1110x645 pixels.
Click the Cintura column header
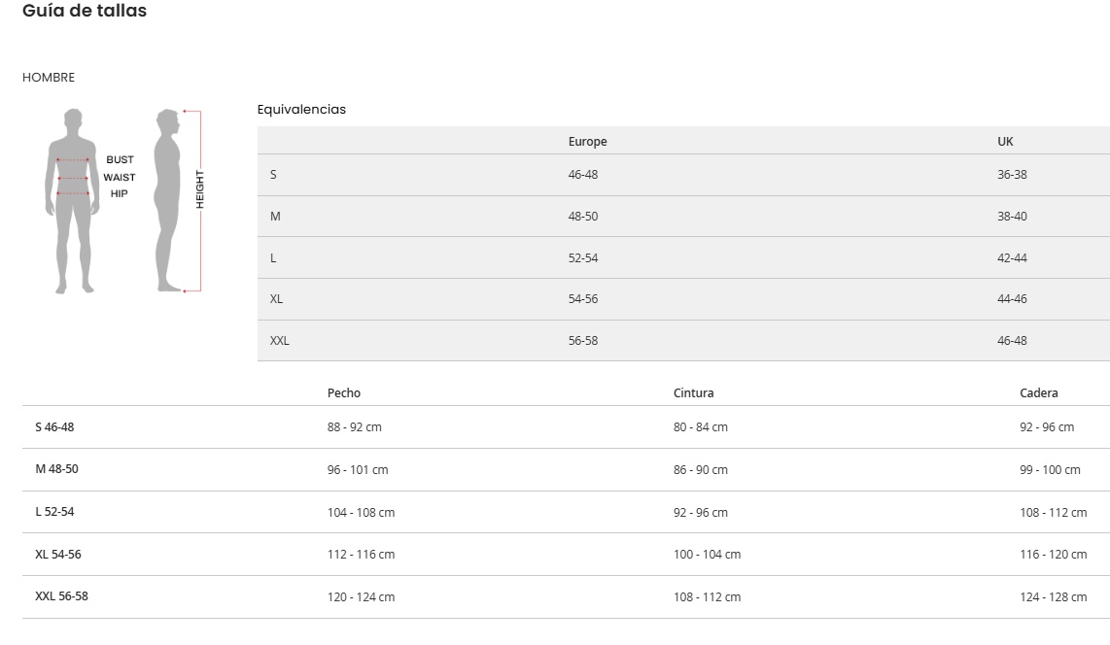tap(693, 393)
